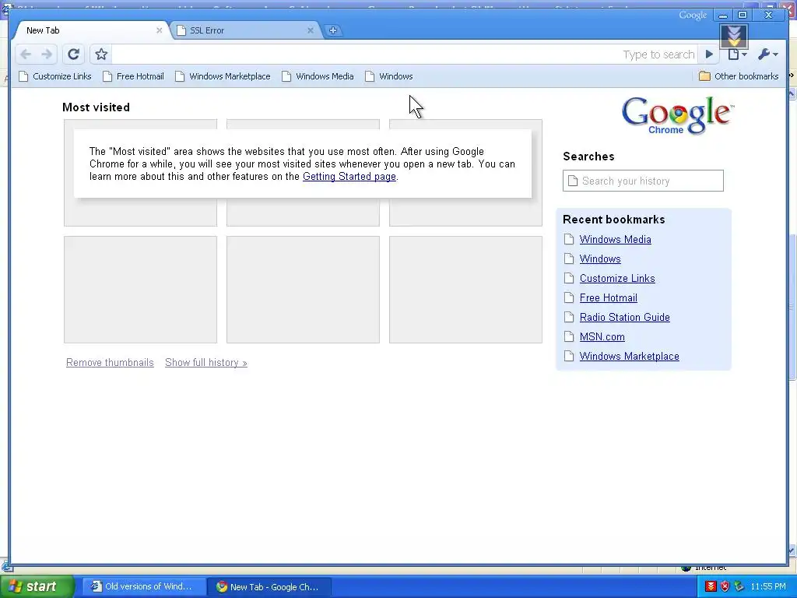The width and height of the screenshot is (797, 598).
Task: Open the Windows bookmark in the bar
Action: (x=389, y=76)
